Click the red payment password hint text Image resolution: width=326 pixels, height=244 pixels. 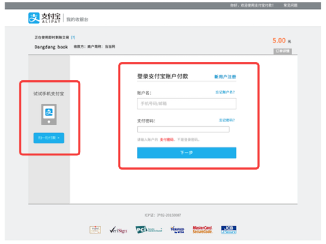coord(166,140)
